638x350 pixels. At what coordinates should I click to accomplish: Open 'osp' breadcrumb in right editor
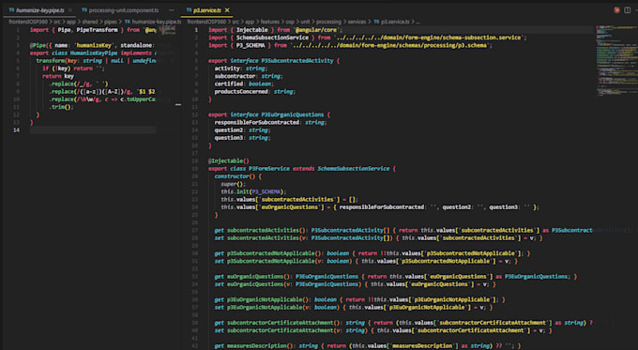[290, 22]
